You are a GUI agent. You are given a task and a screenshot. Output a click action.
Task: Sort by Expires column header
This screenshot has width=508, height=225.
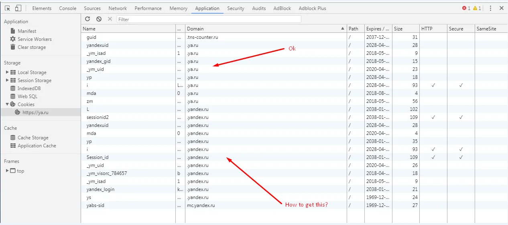pos(378,28)
